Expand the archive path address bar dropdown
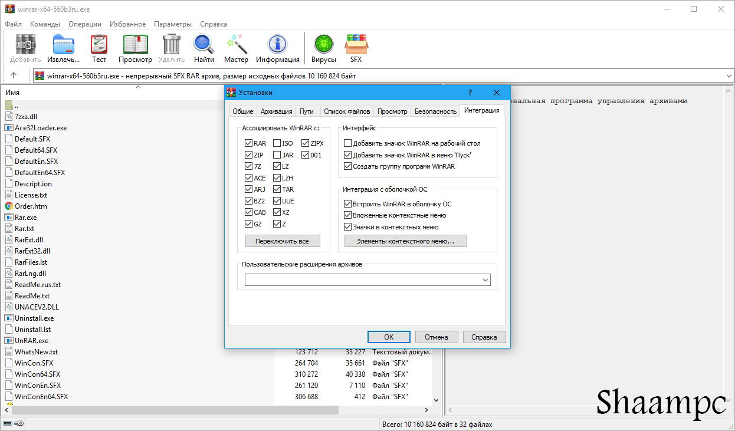The image size is (735, 431). tap(730, 75)
